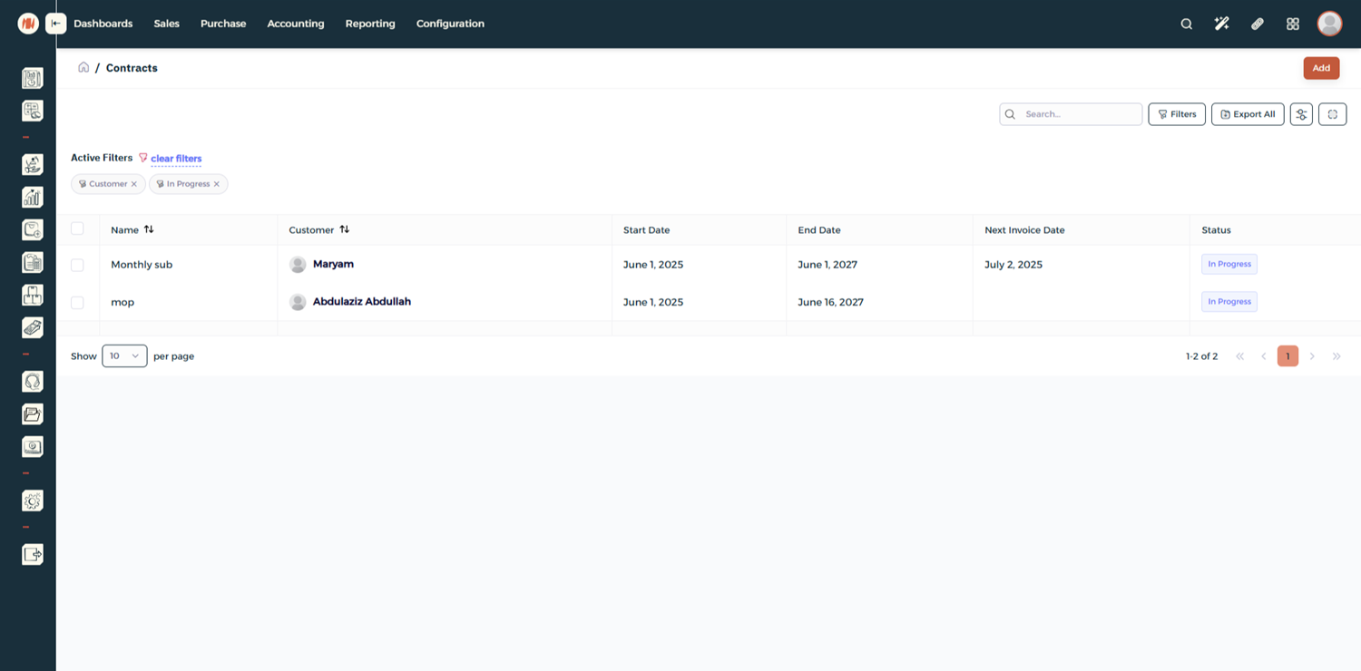Open the Accounting menu
Viewport: 1361px width, 671px height.
(295, 24)
